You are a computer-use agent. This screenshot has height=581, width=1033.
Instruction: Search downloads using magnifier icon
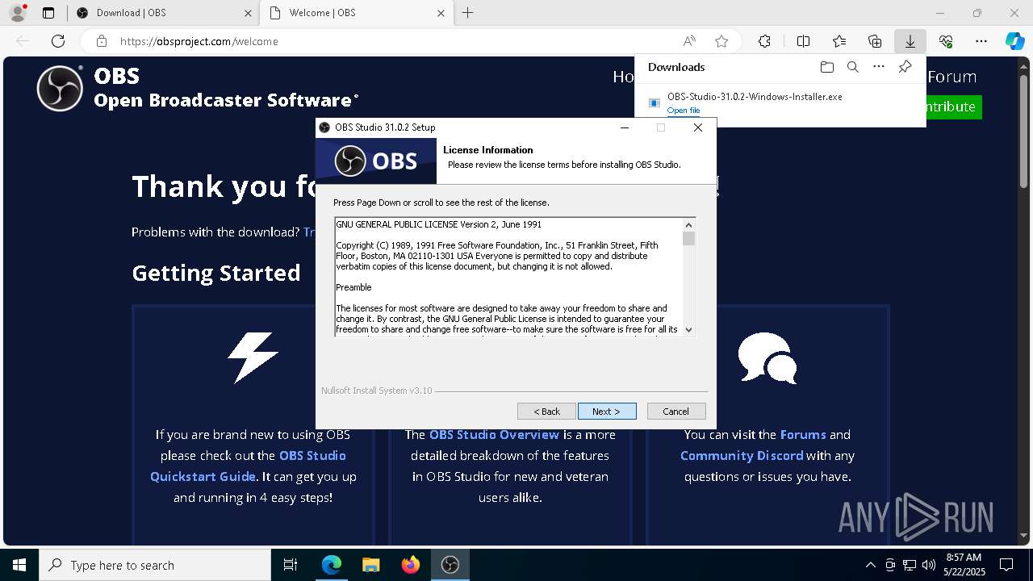(852, 67)
